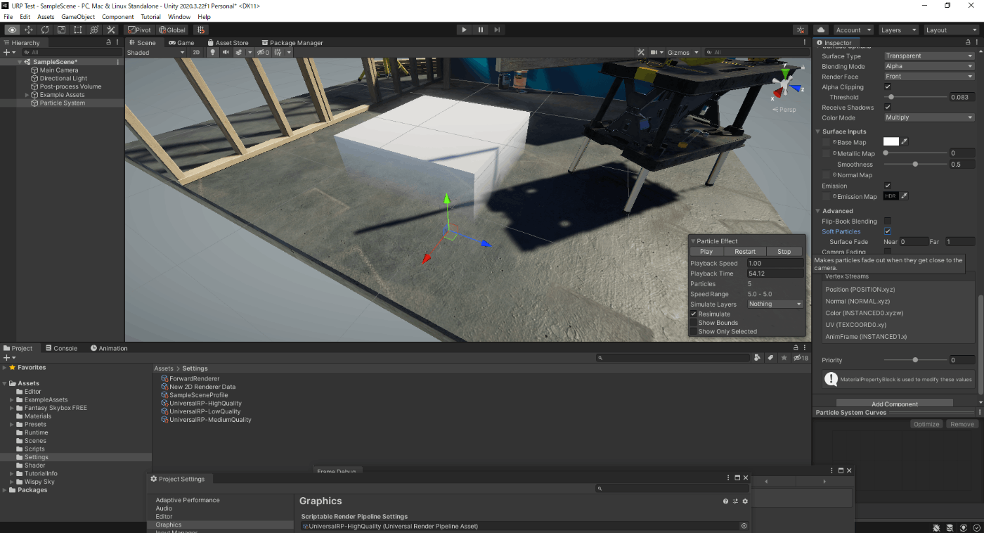Screen dimensions: 984x533
Task: Click the Add Component button
Action: [x=895, y=404]
